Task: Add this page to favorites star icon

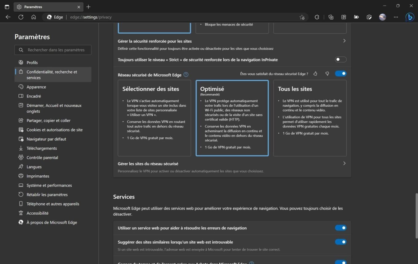Action: (x=302, y=17)
